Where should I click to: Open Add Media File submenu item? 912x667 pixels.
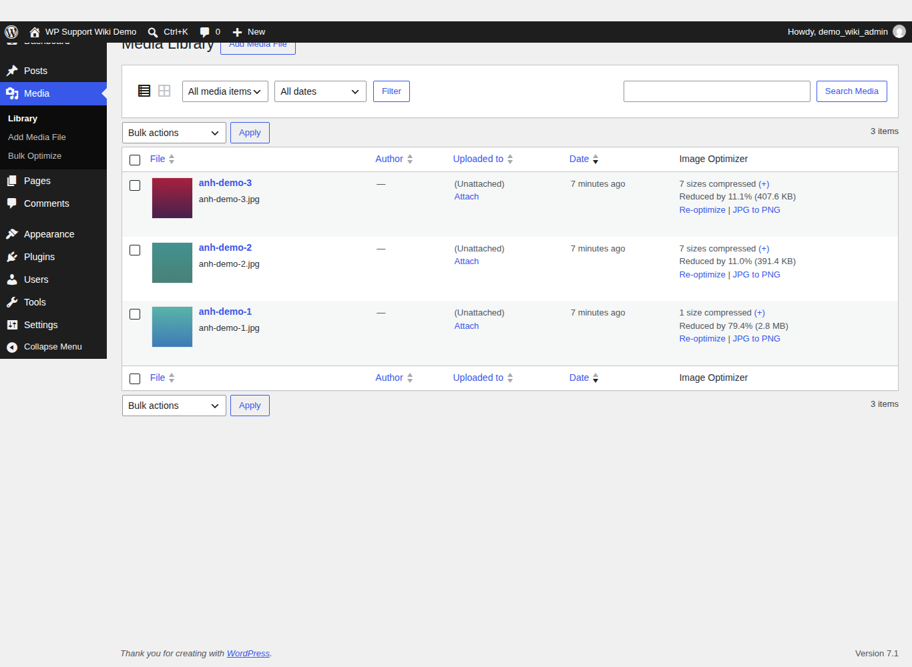(x=37, y=137)
